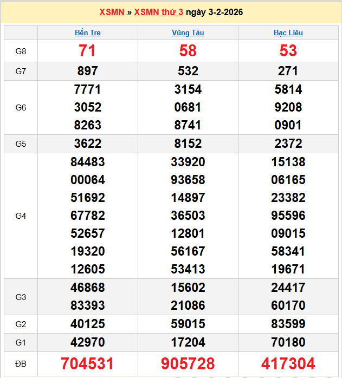Click the ĐB row label

[x=21, y=363]
